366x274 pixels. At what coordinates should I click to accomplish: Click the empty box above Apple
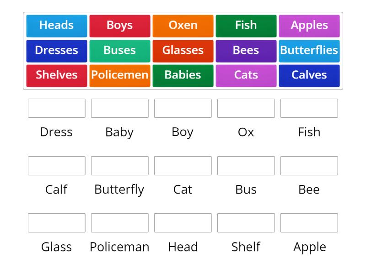(309, 223)
